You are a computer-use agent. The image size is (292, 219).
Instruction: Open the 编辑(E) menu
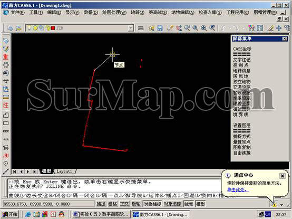tap(54, 13)
